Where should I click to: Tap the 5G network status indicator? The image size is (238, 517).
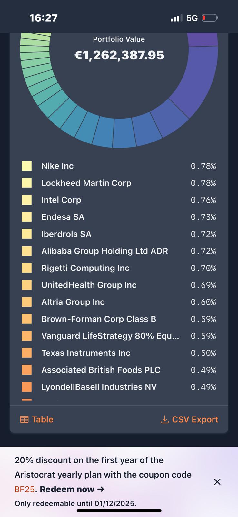click(192, 18)
